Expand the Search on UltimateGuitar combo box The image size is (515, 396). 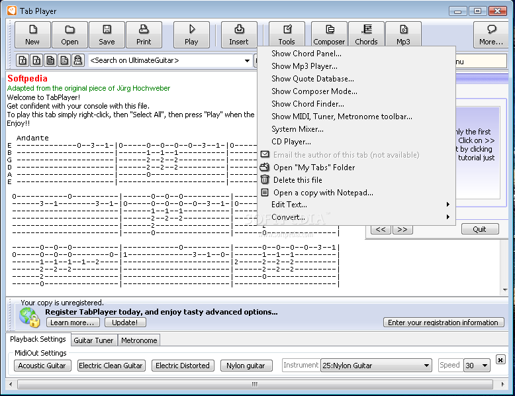(247, 61)
